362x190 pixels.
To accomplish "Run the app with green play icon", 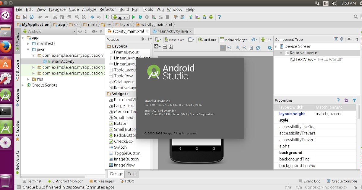I will [x=134, y=17].
